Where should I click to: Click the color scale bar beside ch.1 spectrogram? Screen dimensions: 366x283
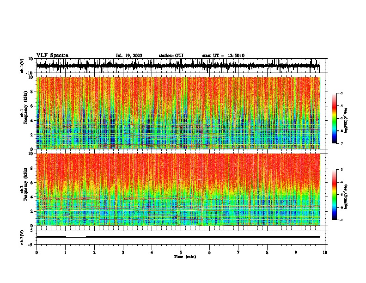[x=335, y=118]
